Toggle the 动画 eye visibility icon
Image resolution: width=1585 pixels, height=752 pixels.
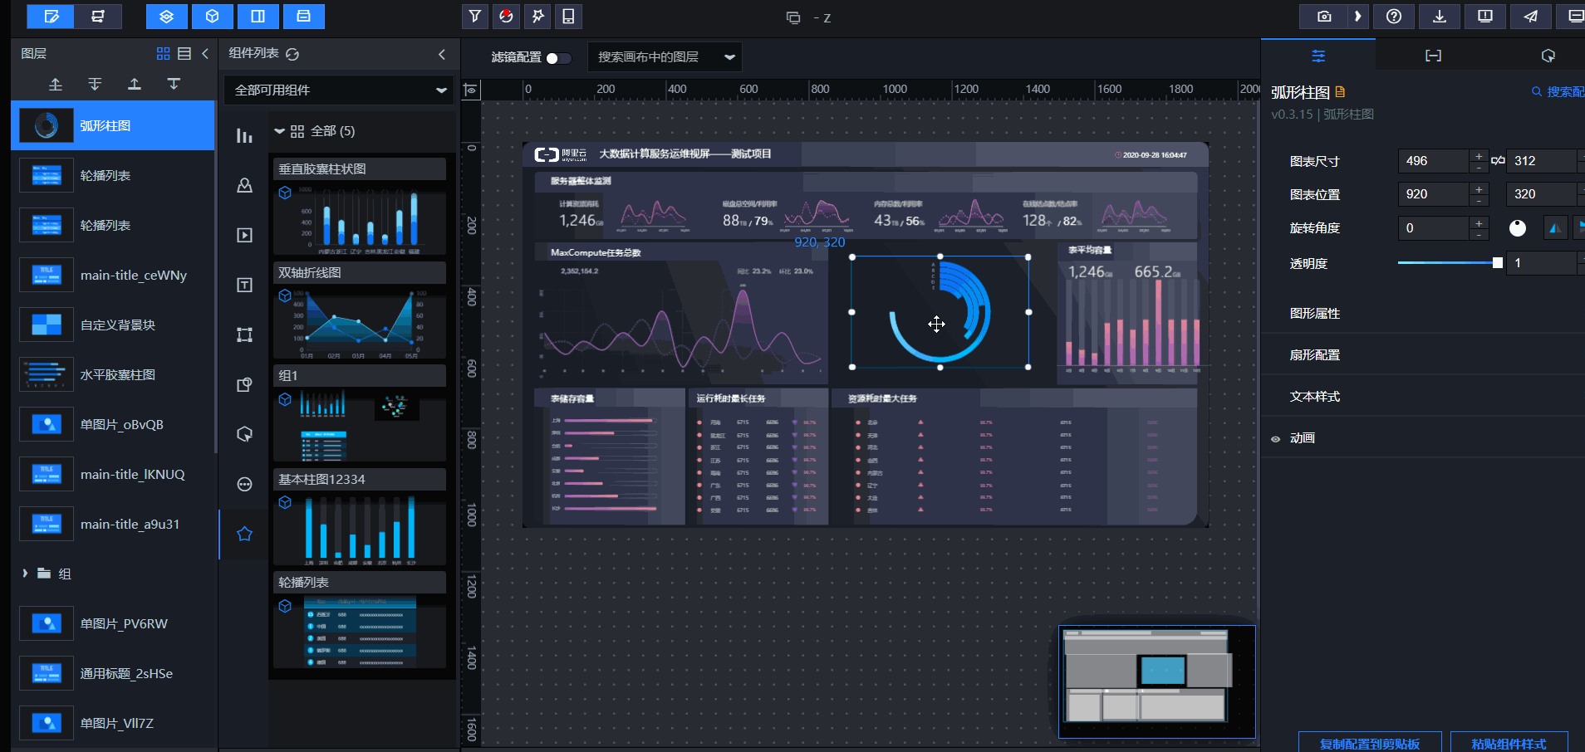(1276, 438)
